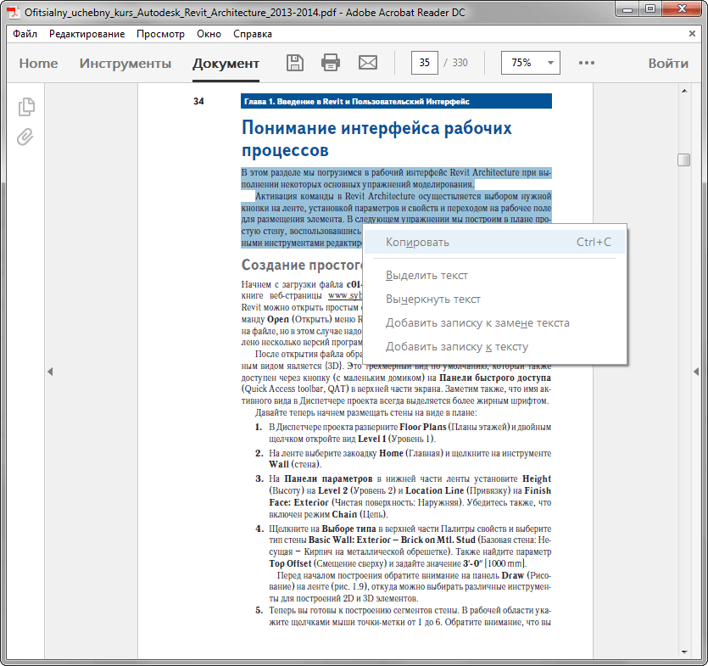Click the bold text Top Offset

tap(290, 563)
